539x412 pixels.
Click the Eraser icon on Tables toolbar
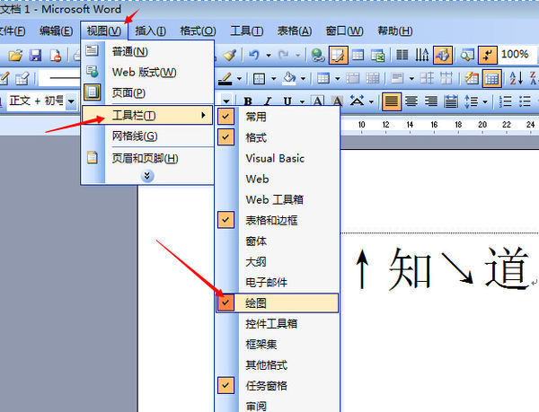[x=22, y=79]
